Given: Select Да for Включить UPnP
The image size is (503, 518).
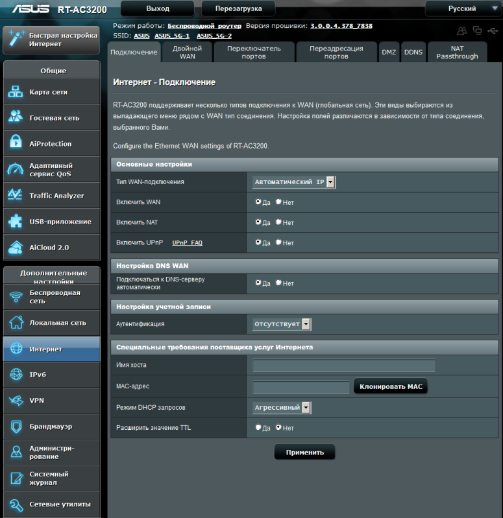Looking at the screenshot, I should pos(258,242).
